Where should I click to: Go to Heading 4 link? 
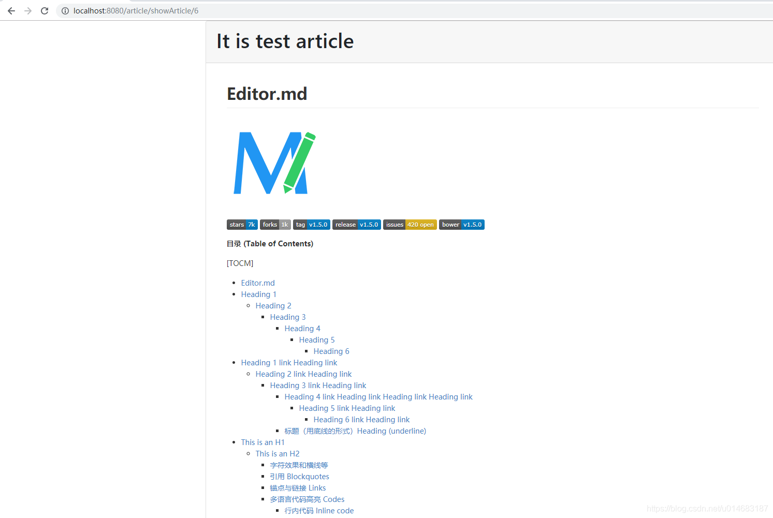(302, 329)
